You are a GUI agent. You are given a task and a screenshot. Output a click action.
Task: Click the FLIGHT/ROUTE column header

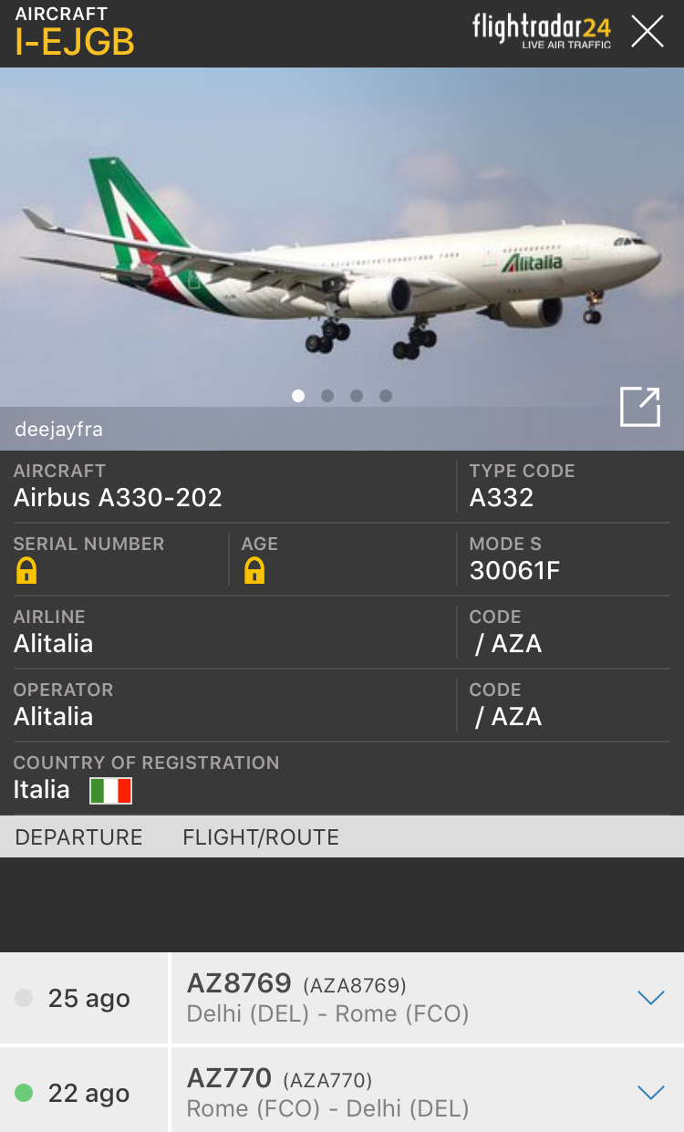[x=261, y=837]
